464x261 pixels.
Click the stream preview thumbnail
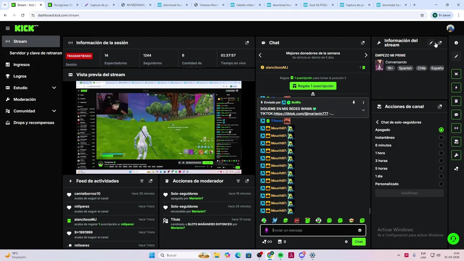point(158,128)
